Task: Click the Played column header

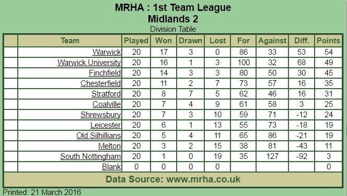Action: coord(136,41)
